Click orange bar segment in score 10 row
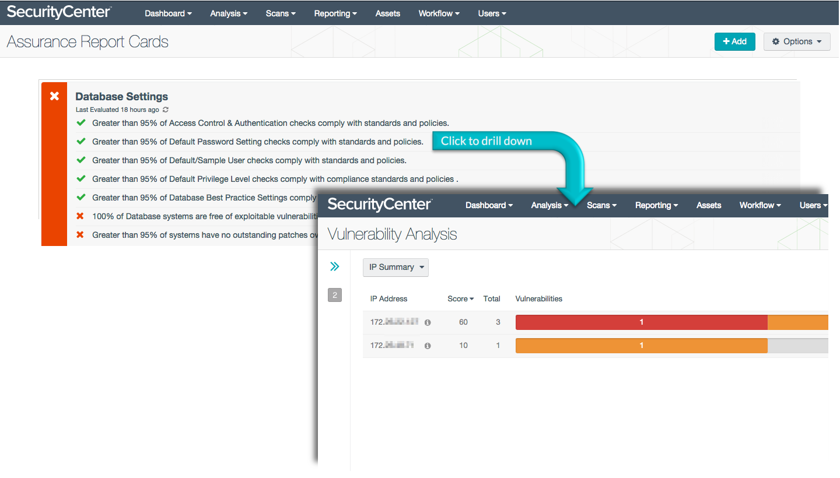This screenshot has width=840, height=478. click(641, 346)
